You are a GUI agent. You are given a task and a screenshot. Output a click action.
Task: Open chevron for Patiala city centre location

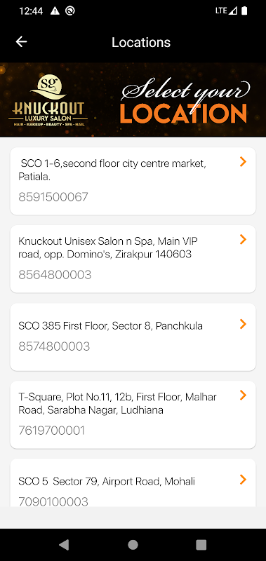click(243, 162)
